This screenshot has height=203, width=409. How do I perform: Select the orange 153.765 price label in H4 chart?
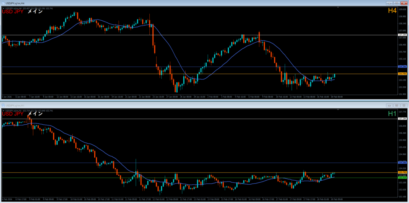[402, 74]
